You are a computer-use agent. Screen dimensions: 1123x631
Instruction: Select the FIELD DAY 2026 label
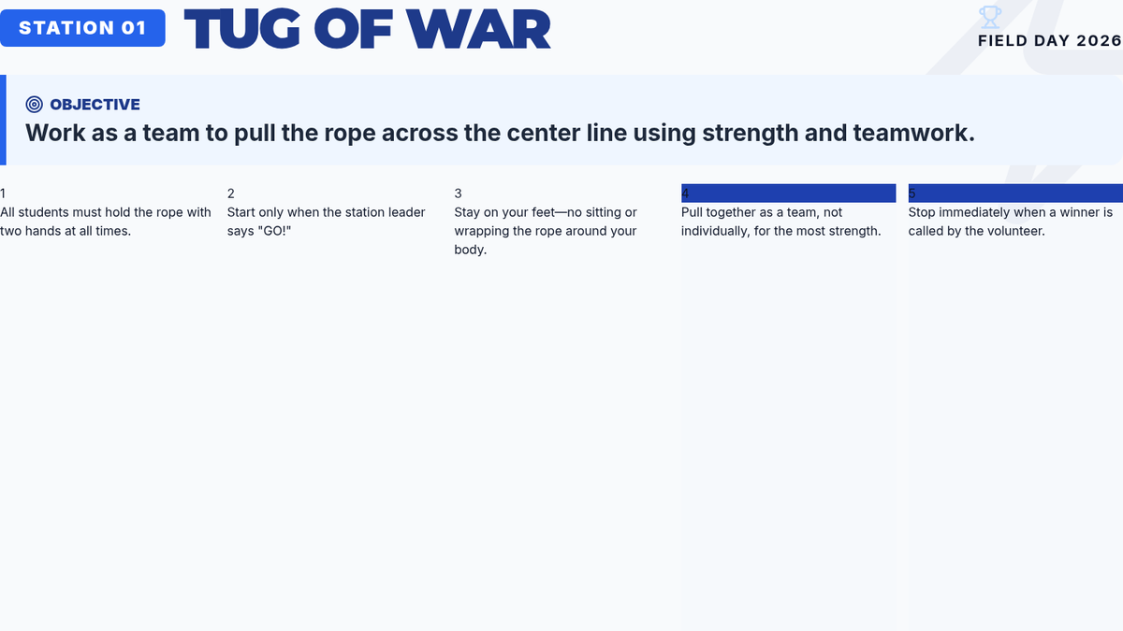click(1049, 41)
